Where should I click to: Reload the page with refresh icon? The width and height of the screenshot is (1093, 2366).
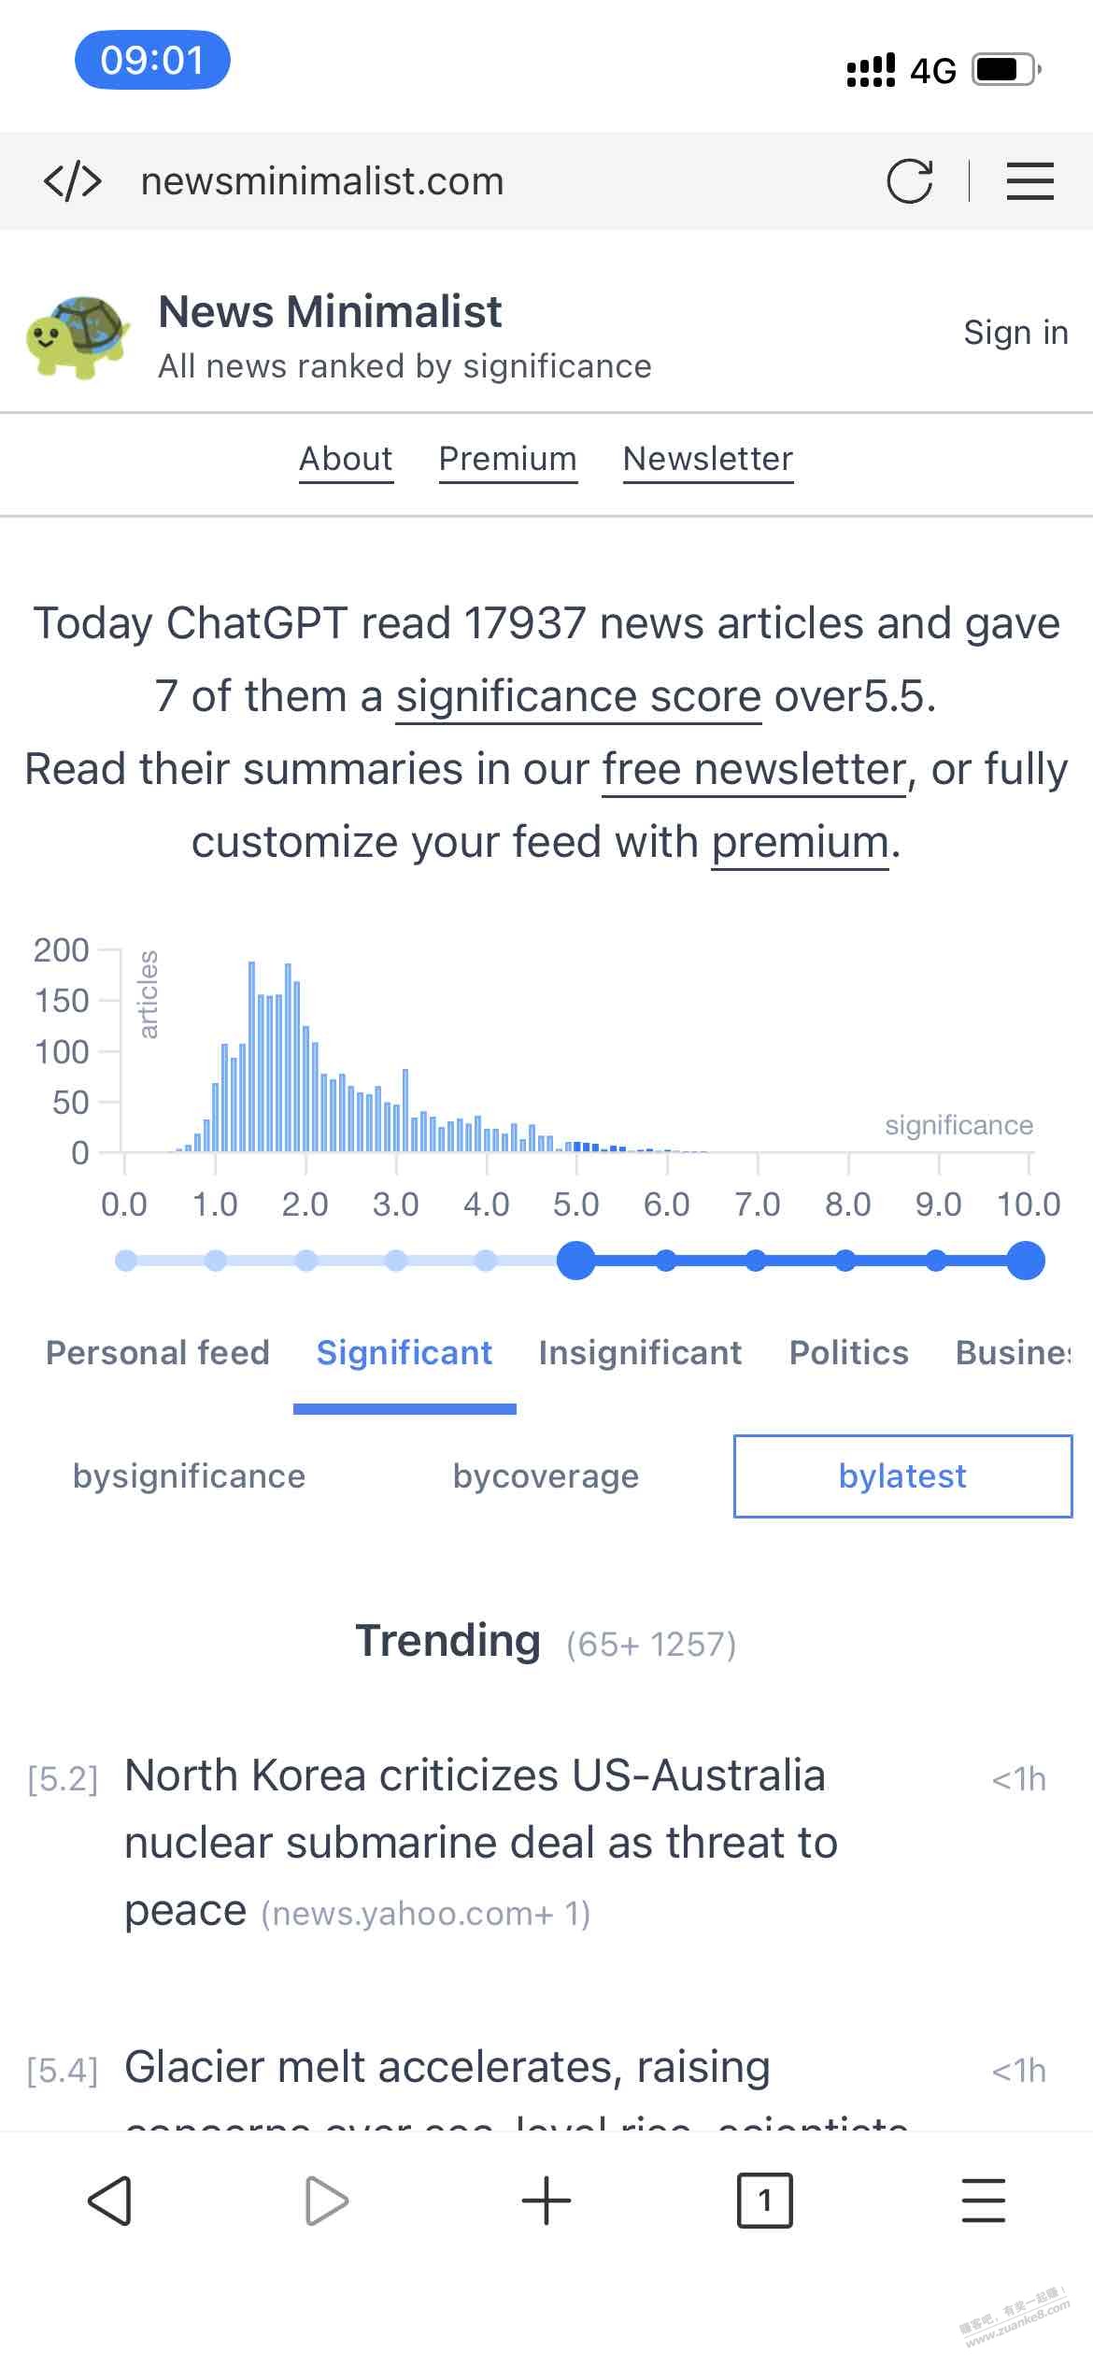click(910, 181)
